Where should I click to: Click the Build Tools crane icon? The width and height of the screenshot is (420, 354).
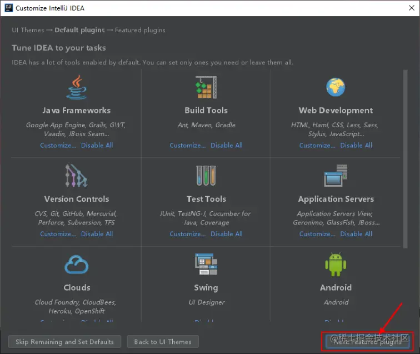(x=206, y=87)
